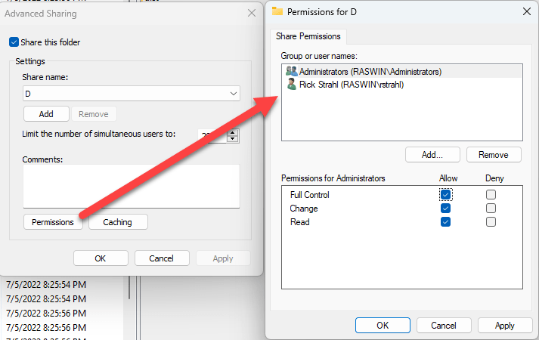Open Permissions in Advanced Sharing
This screenshot has height=340, width=539.
(x=53, y=222)
